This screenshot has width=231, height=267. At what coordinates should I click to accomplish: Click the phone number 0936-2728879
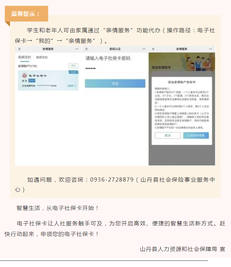[112, 179]
